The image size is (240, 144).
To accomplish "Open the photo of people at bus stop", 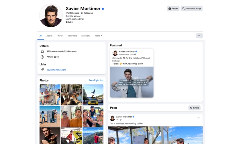I will point(50,95).
